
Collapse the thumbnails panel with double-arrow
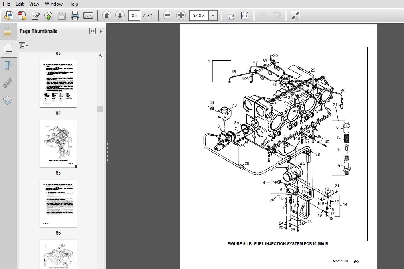coord(93,31)
